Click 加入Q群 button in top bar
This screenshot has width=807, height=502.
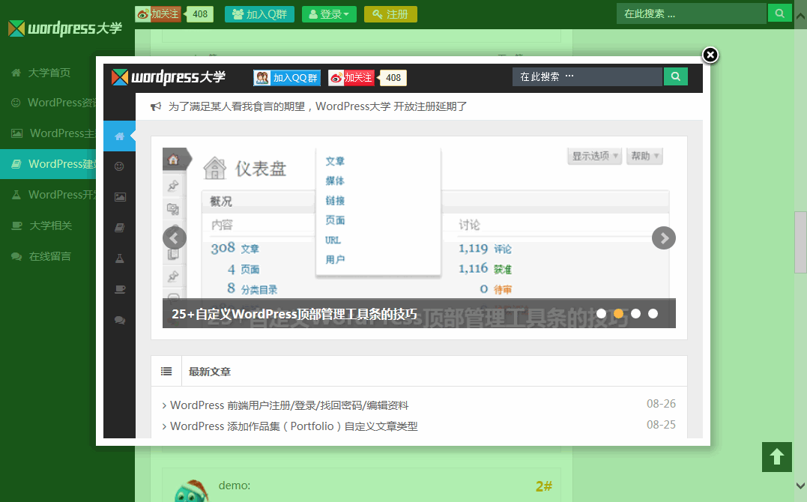(x=259, y=14)
